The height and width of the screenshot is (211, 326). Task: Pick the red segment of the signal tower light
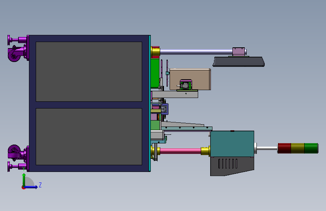point(284,148)
